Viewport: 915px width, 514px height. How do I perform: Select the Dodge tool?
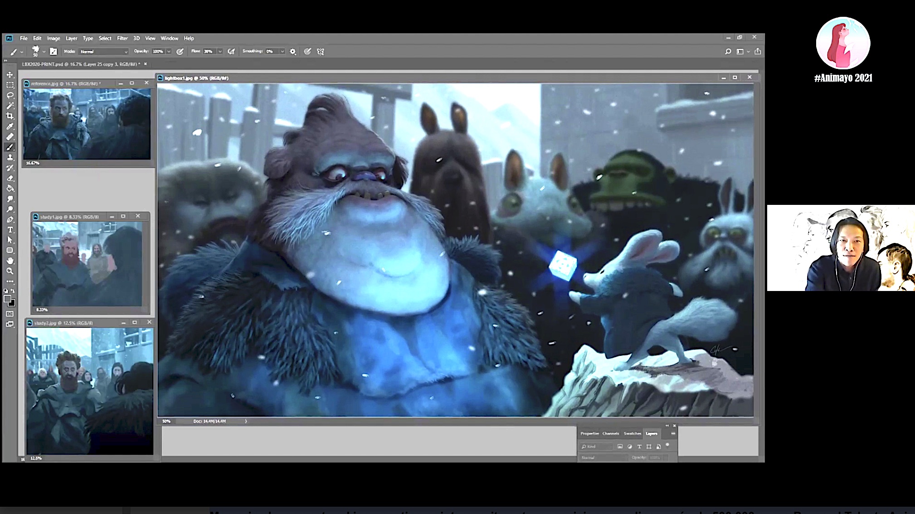pos(10,209)
